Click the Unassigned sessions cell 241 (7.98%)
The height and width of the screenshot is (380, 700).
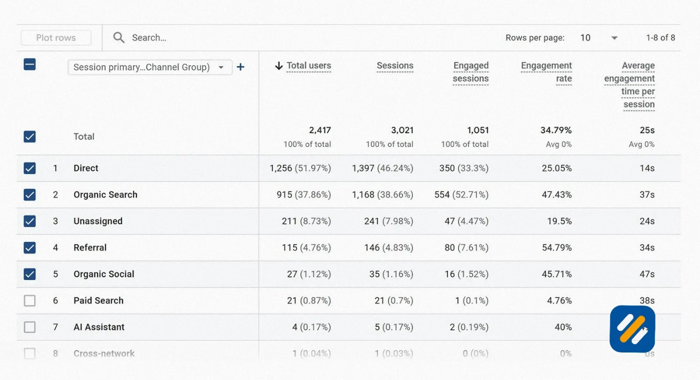coord(389,221)
